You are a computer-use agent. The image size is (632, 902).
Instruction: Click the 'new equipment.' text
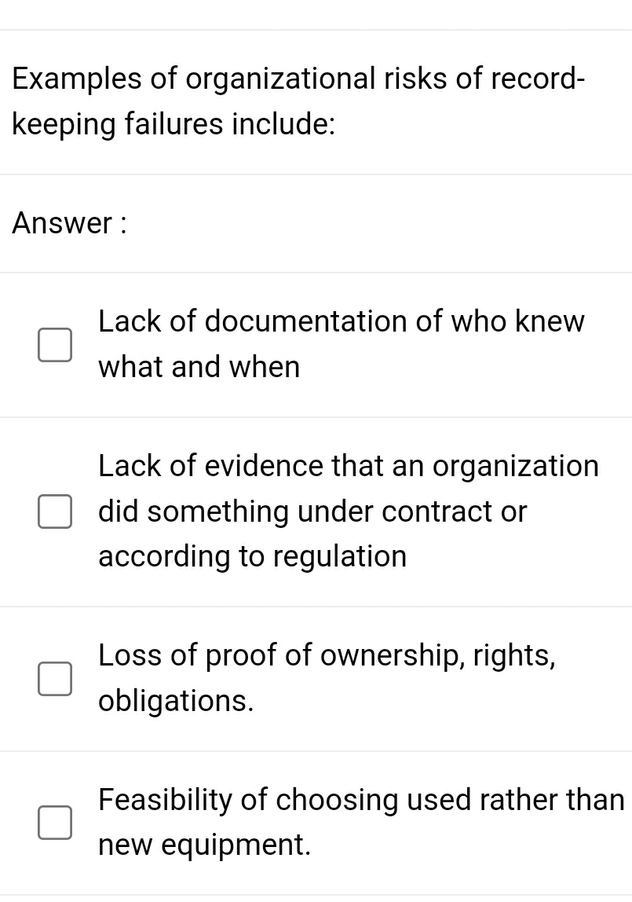[205, 845]
